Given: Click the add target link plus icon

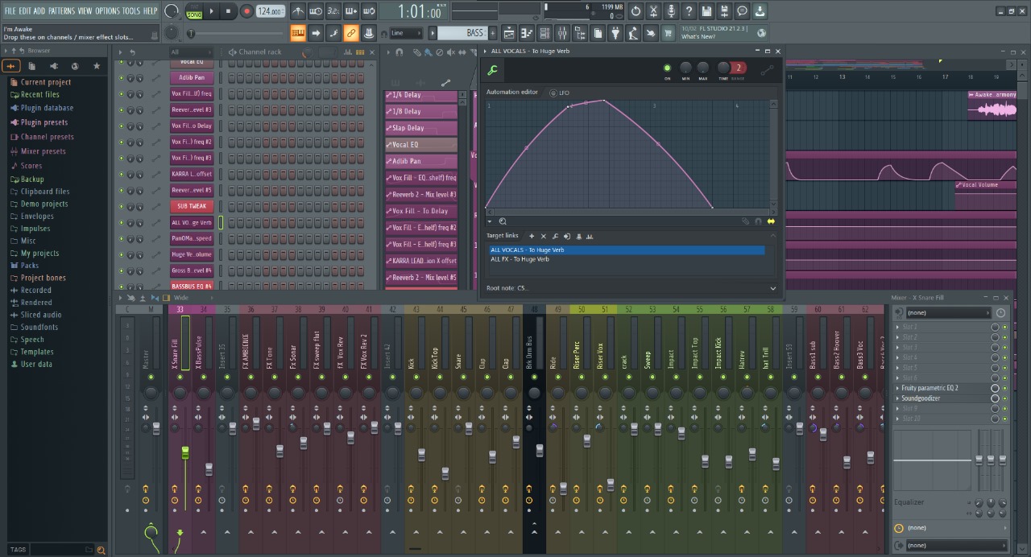Looking at the screenshot, I should click(x=532, y=236).
